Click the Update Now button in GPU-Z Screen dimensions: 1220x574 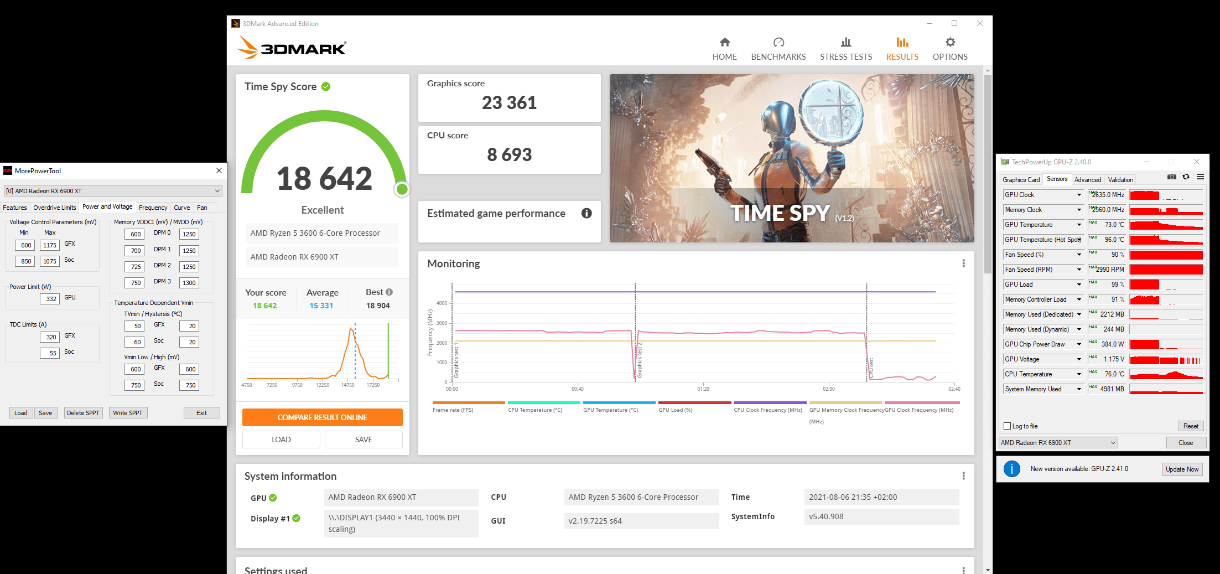1182,469
